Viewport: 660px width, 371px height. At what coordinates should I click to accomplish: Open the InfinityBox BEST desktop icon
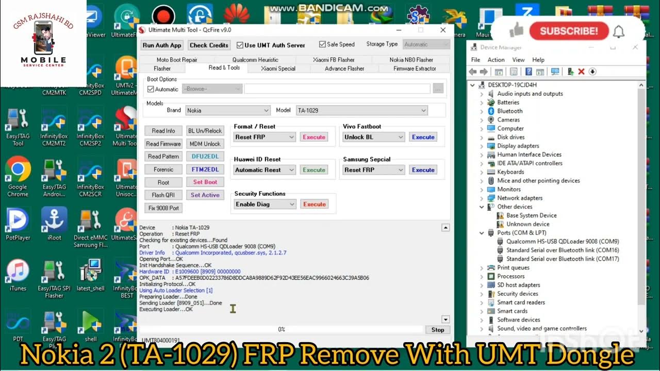pos(126,278)
